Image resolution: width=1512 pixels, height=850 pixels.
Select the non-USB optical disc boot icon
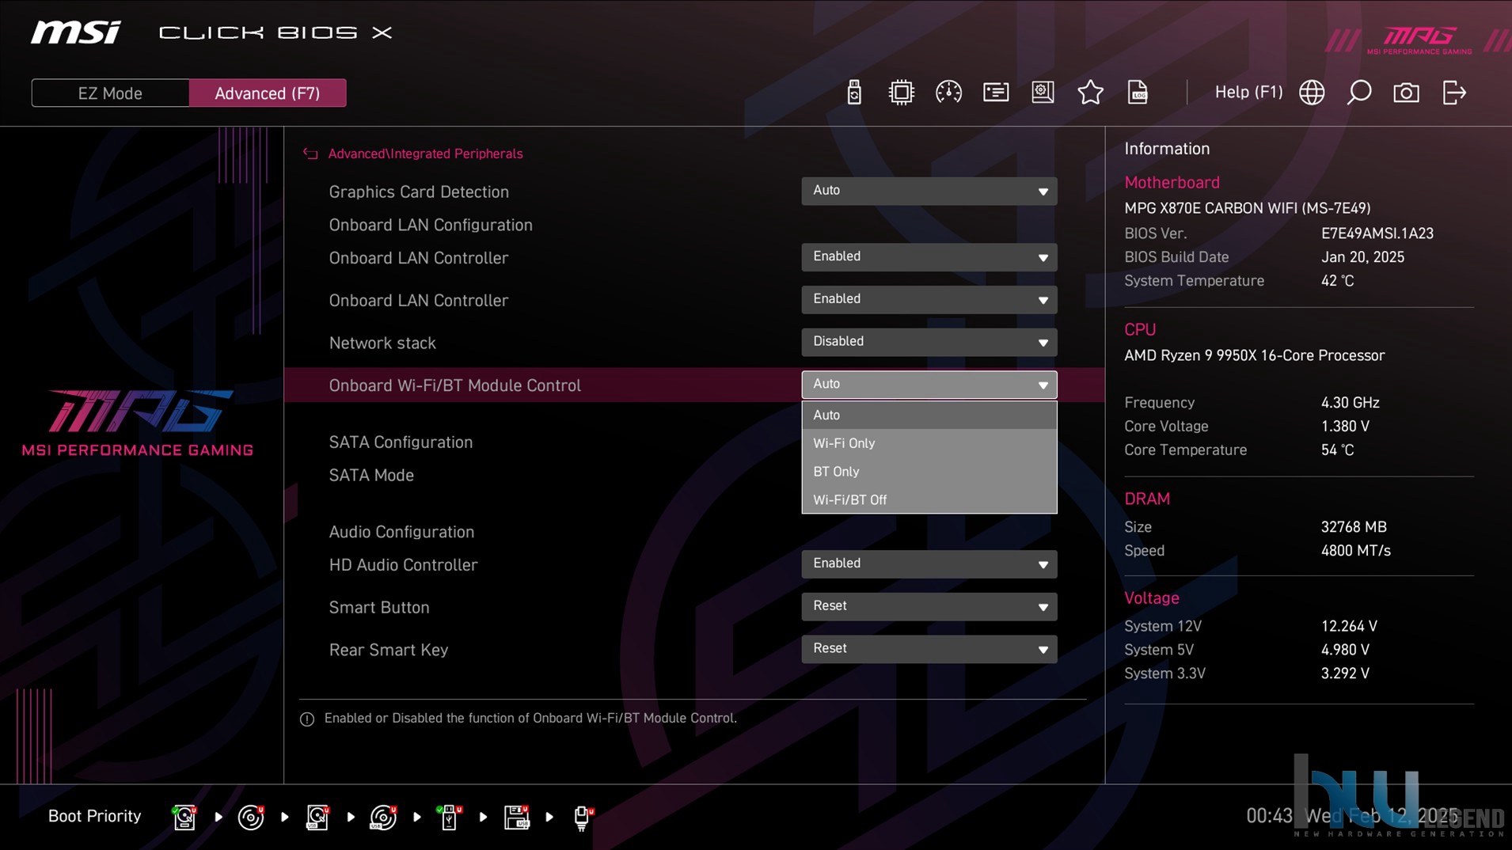pyautogui.click(x=251, y=817)
